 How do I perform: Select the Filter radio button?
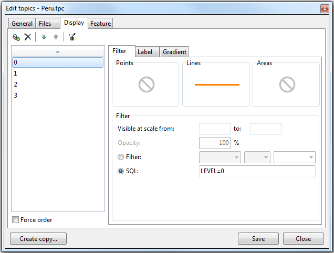click(121, 157)
